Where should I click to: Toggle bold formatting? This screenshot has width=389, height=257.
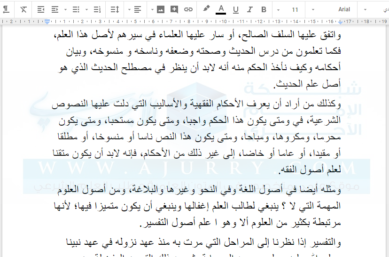click(264, 9)
